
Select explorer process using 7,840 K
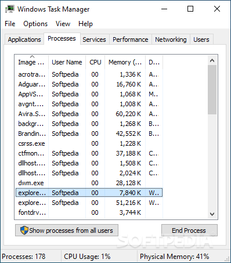tap(89, 193)
